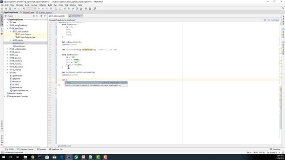Open the VCS menu
285x160 pixels.
[x=66, y=5]
